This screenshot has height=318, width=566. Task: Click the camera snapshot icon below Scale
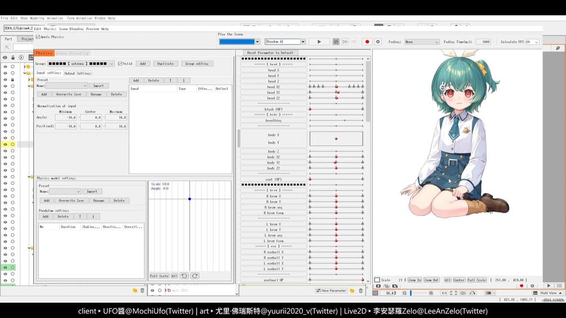(x=378, y=286)
